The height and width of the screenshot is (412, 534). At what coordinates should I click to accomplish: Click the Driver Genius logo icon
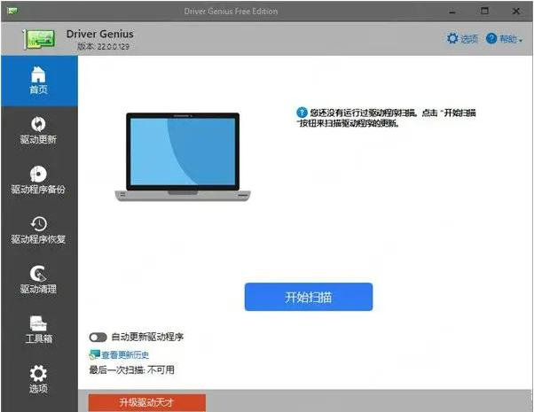39,39
